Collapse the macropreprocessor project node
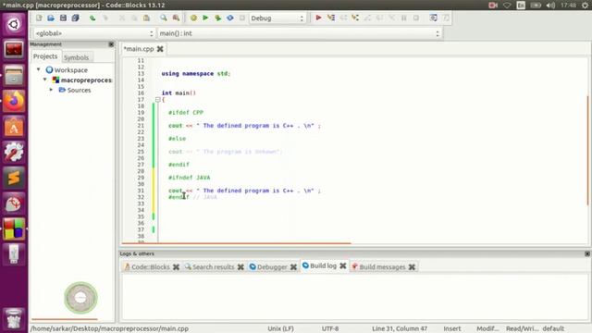 point(45,80)
